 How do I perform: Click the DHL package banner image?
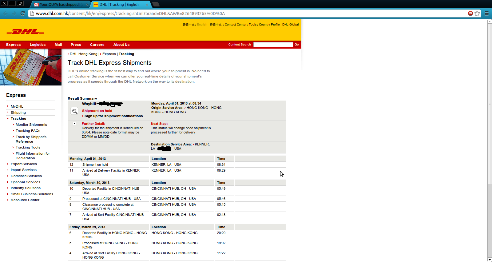point(31,67)
